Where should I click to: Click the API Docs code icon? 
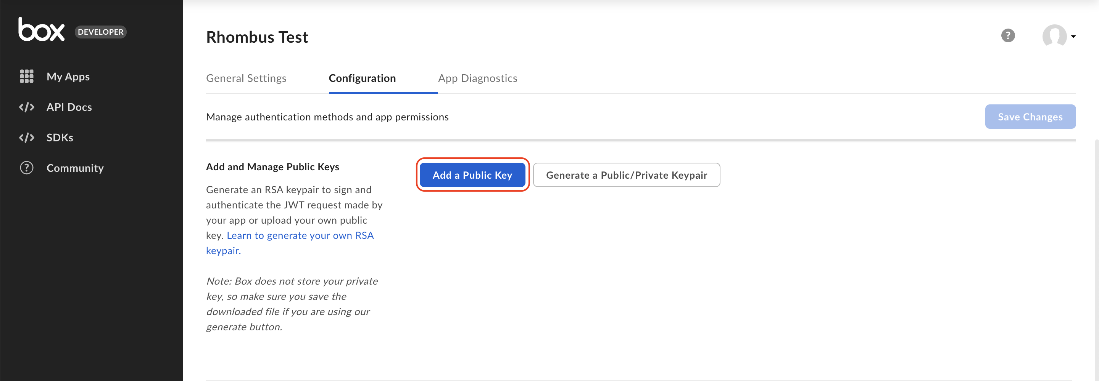pos(26,107)
